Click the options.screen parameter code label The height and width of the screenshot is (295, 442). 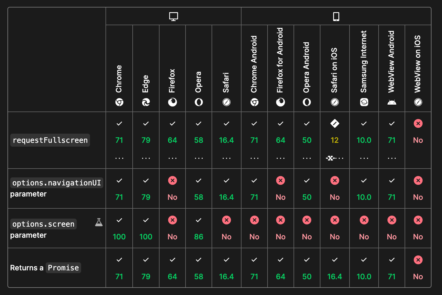43,224
